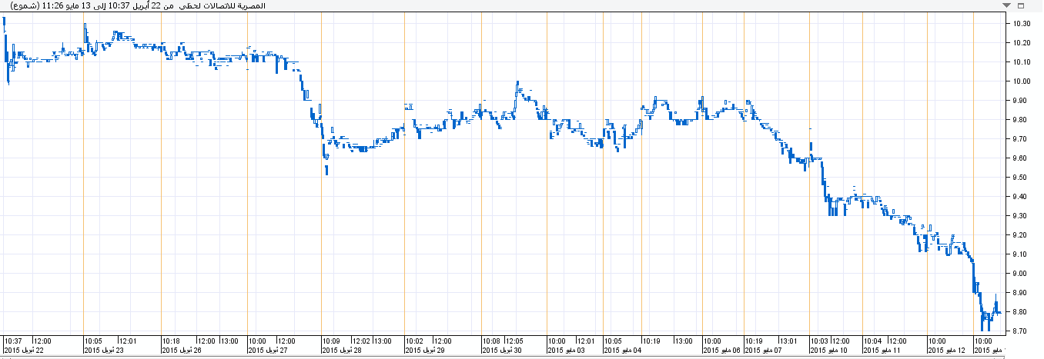Image resolution: width=1044 pixels, height=359 pixels.
Task: Select the 12 مايو 2015 date label
Action: tap(946, 351)
